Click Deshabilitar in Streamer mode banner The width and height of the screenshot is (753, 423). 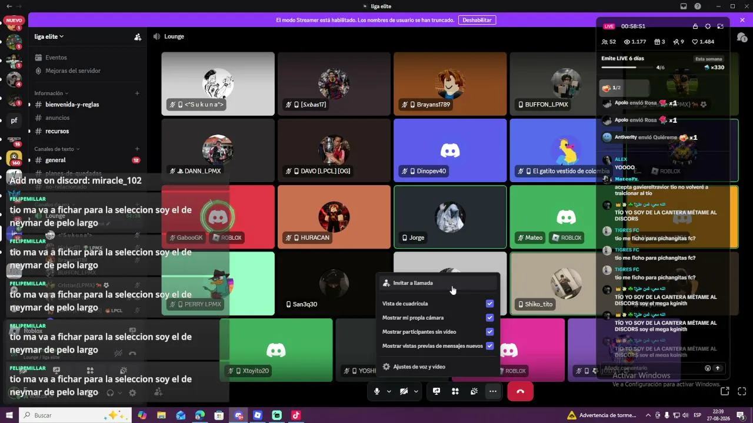tap(477, 20)
